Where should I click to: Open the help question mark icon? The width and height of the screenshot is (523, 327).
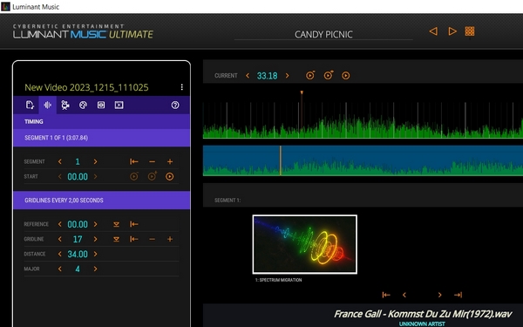tap(175, 106)
